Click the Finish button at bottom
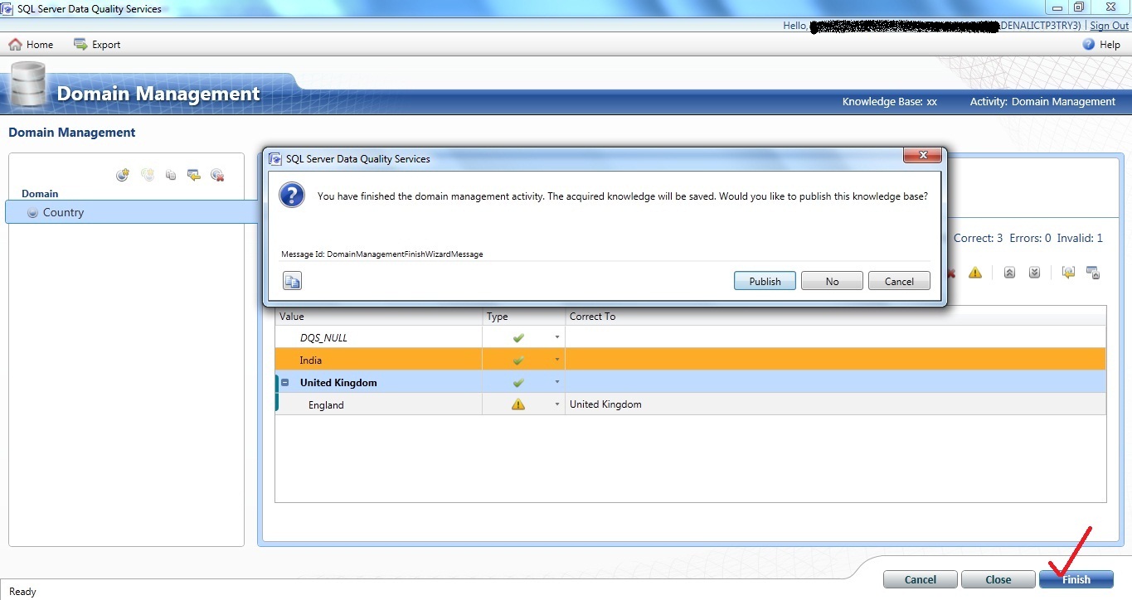 click(1076, 579)
